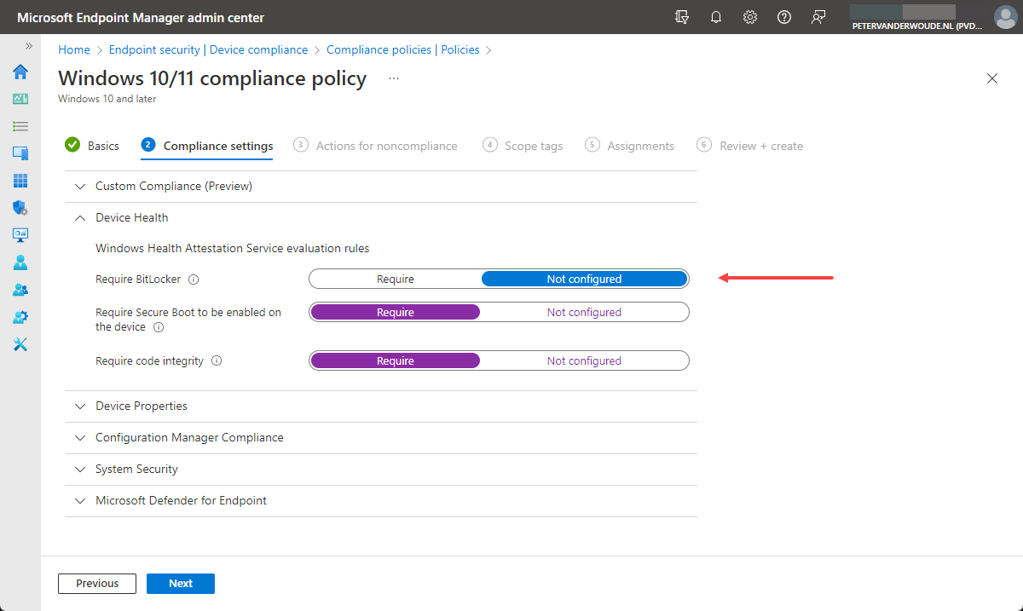Open the notifications bell in the top bar
1023x611 pixels.
pyautogui.click(x=716, y=17)
